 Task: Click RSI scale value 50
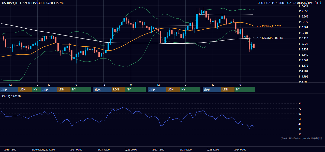coord(300,119)
